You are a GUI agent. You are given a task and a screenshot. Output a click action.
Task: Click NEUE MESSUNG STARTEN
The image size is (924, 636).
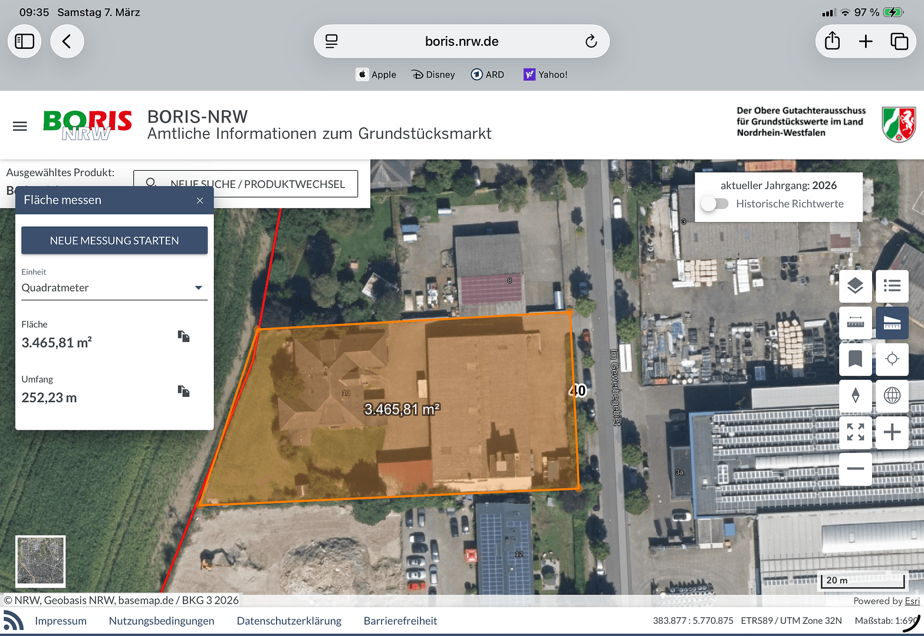click(x=114, y=240)
